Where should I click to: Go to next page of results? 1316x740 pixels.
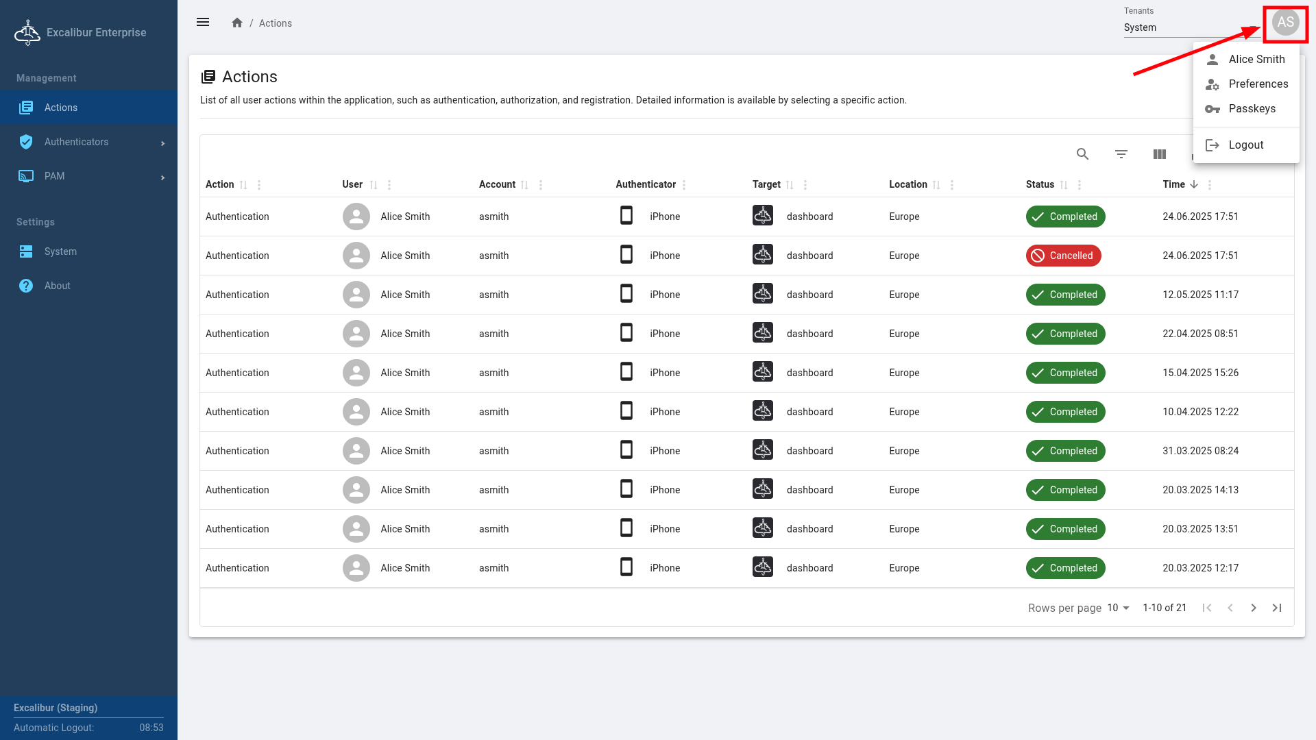point(1253,608)
